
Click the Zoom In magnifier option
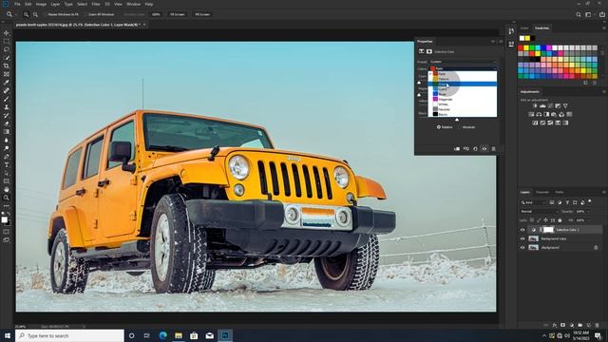click(26, 14)
